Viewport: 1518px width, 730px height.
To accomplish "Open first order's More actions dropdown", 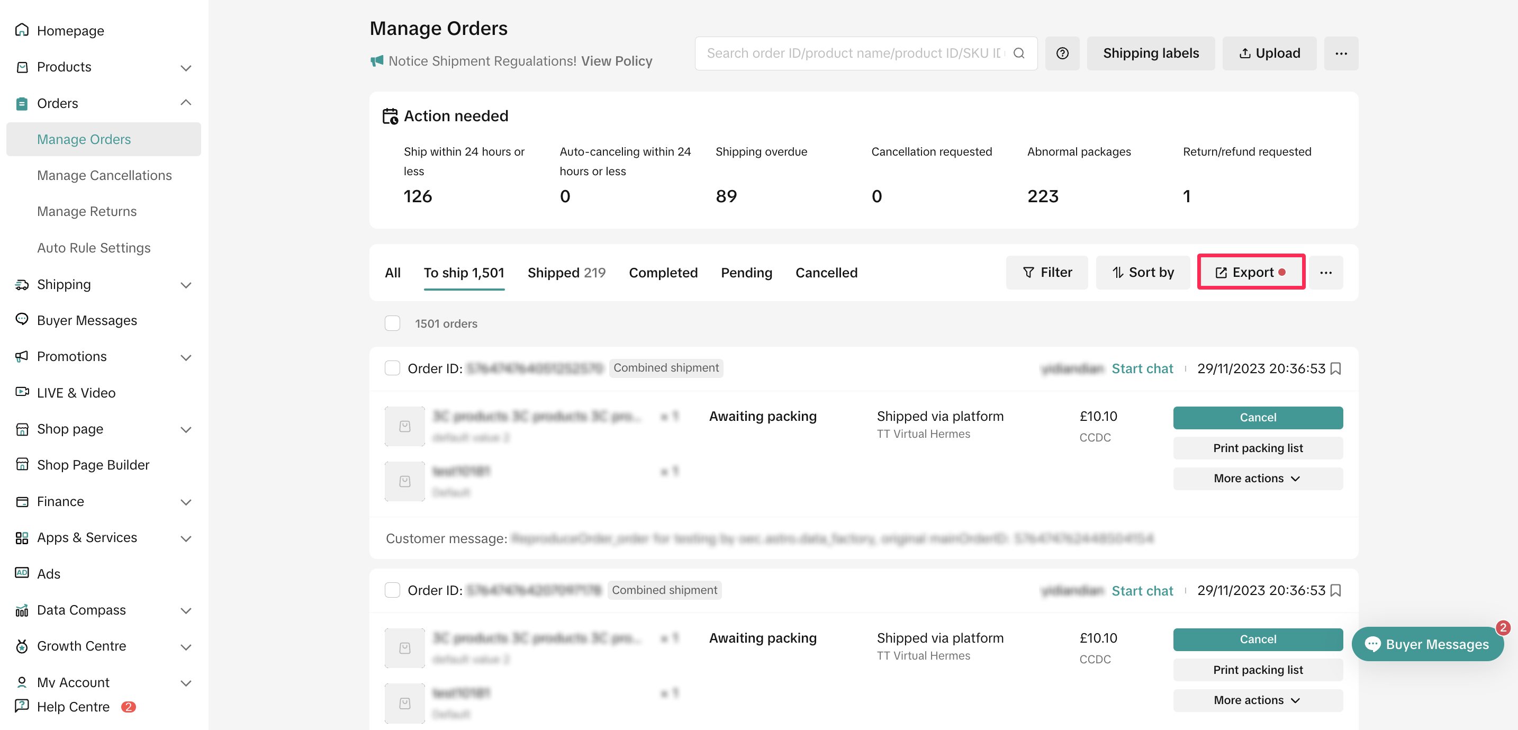I will (x=1257, y=479).
